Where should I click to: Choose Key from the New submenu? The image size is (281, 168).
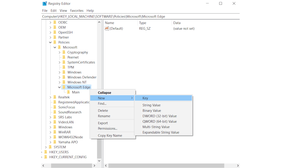pos(164,98)
